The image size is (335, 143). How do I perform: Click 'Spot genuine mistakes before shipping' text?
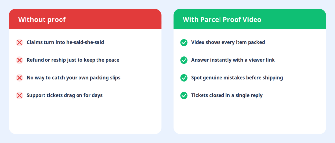tap(237, 78)
